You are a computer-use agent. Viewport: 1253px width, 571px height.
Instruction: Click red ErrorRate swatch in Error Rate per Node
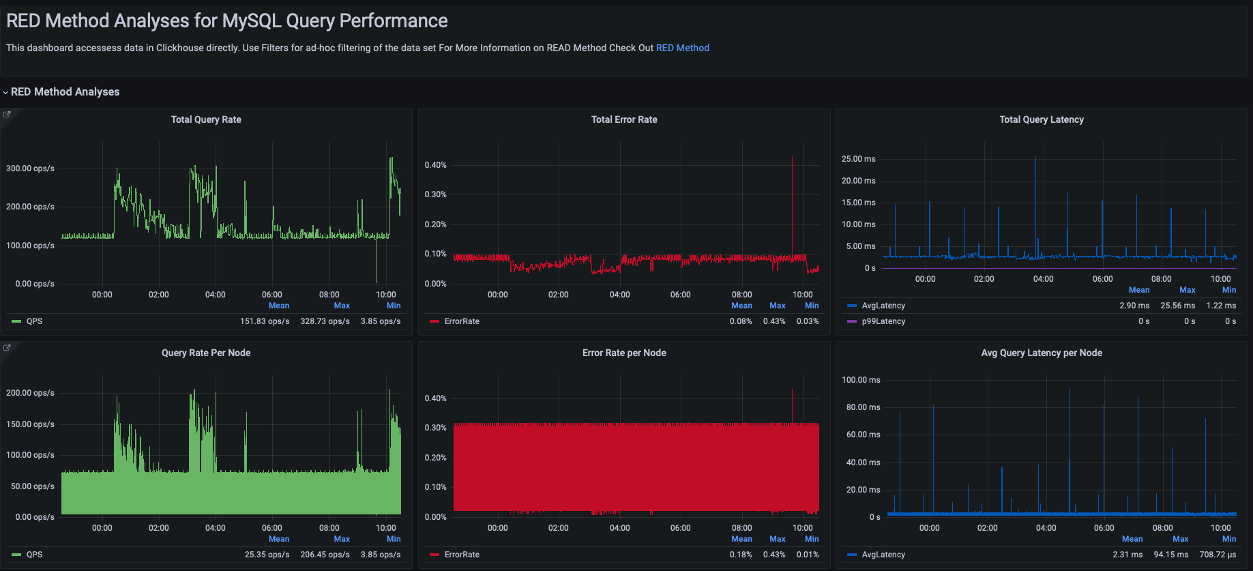[x=434, y=555]
